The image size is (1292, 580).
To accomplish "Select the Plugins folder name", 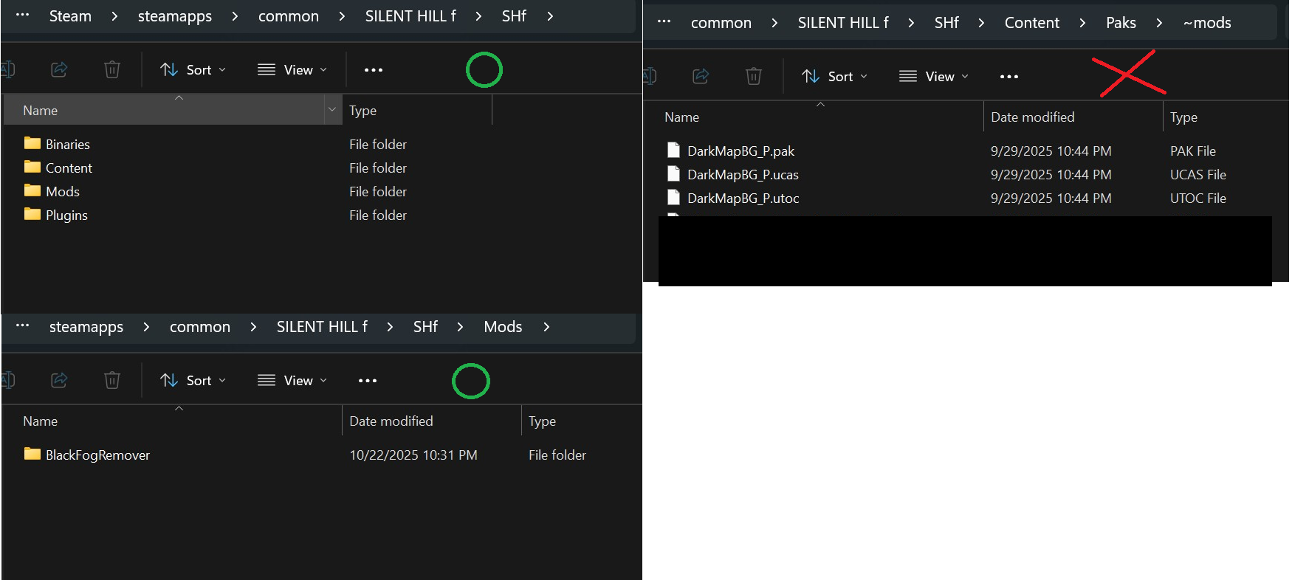I will point(66,215).
